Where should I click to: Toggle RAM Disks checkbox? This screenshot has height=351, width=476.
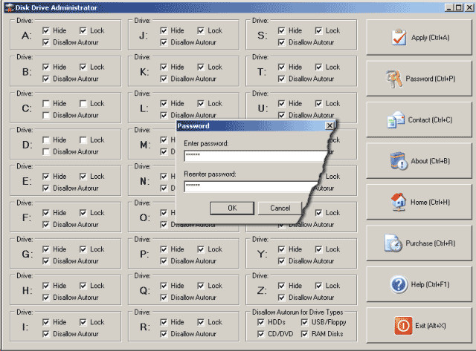(x=306, y=334)
